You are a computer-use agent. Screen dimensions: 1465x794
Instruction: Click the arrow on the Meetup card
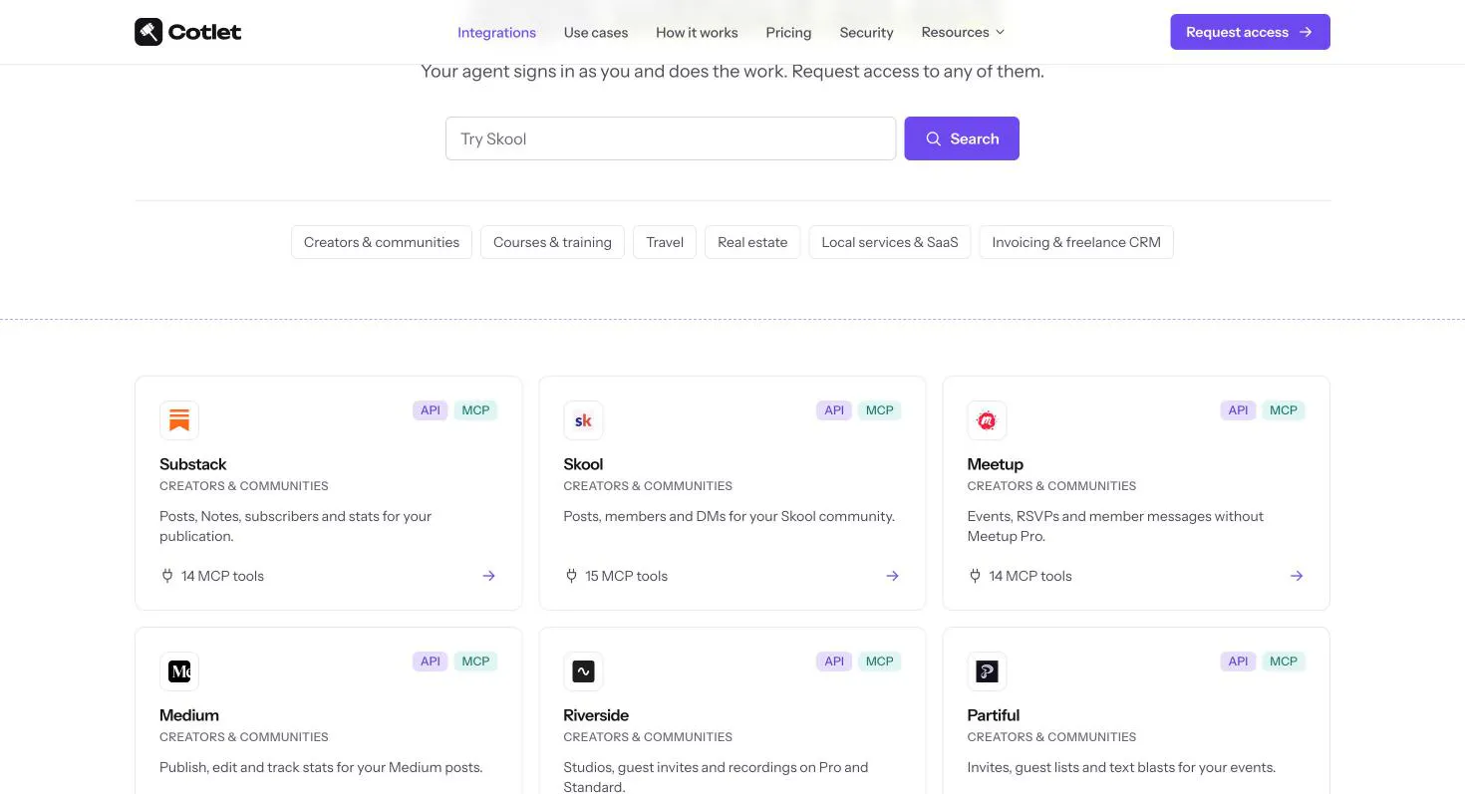click(x=1297, y=576)
